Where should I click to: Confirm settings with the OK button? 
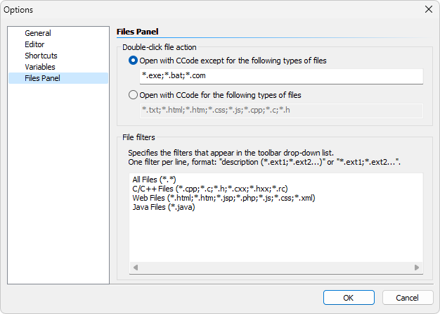(x=349, y=297)
